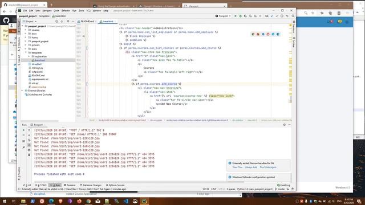Open the Event Log from the status bar
The width and height of the screenshot is (365, 205).
283,185
